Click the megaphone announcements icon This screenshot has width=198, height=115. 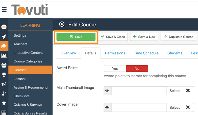[4, 84]
